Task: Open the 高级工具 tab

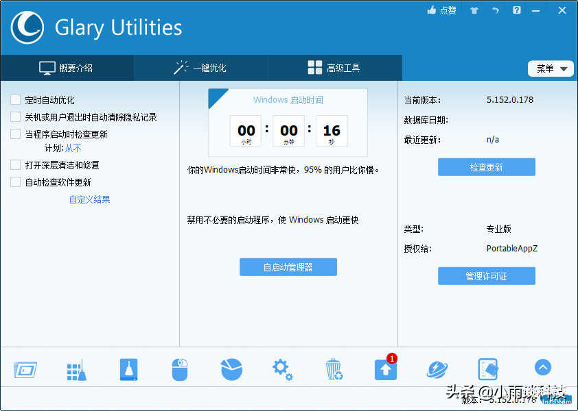Action: [334, 68]
